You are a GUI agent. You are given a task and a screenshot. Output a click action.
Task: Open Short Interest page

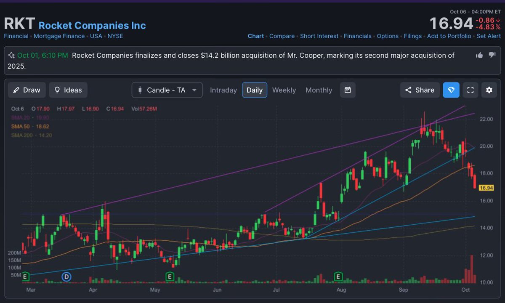click(x=319, y=36)
